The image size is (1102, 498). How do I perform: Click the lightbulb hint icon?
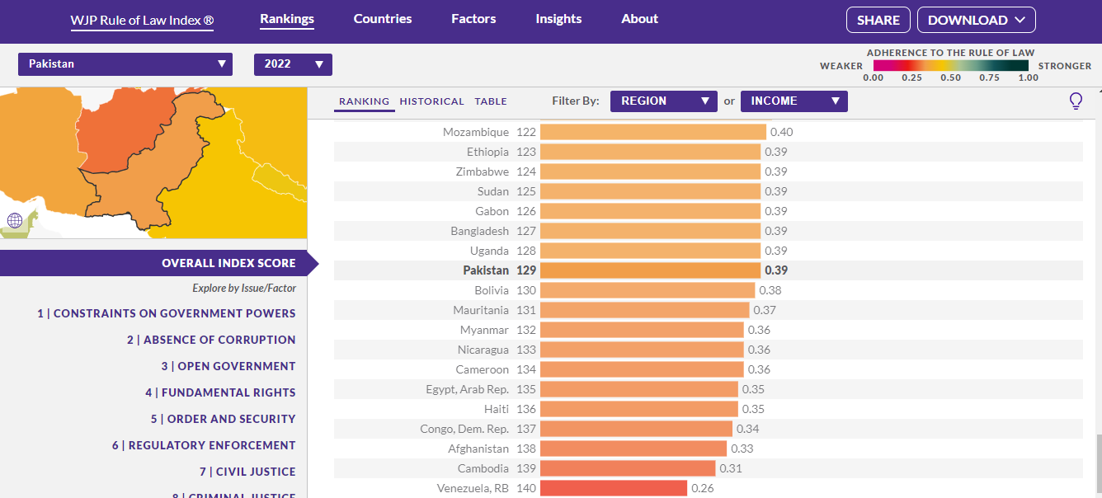pos(1075,101)
